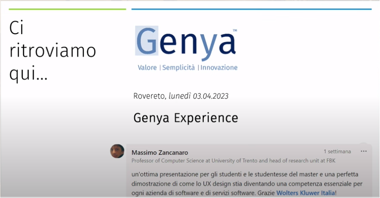Click the 'Professor of Computer Science' subtitle line
The width and height of the screenshot is (380, 198).
pyautogui.click(x=234, y=161)
